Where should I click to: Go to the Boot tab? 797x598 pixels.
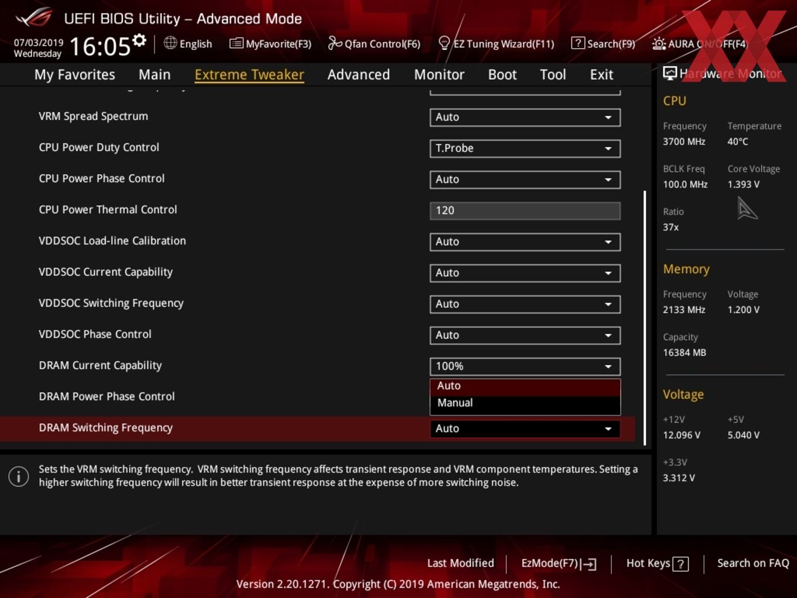click(502, 74)
